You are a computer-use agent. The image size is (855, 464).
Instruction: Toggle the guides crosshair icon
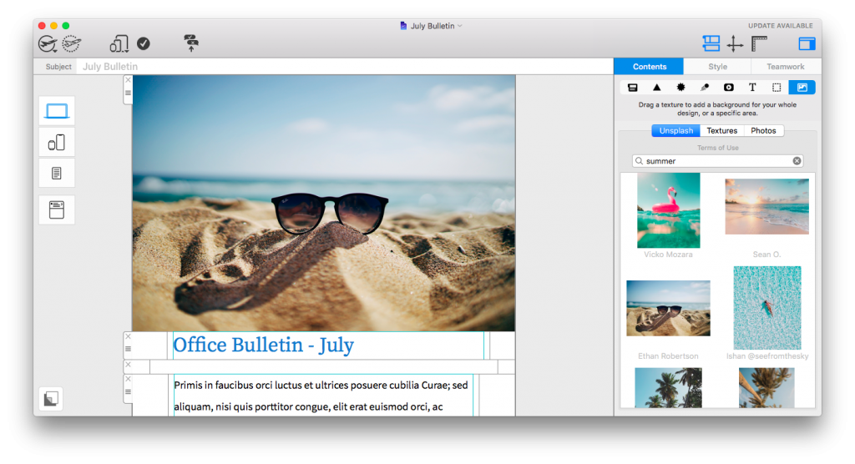pos(735,43)
